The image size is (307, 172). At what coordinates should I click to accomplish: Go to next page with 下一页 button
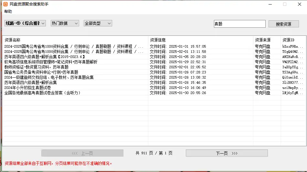227,153
